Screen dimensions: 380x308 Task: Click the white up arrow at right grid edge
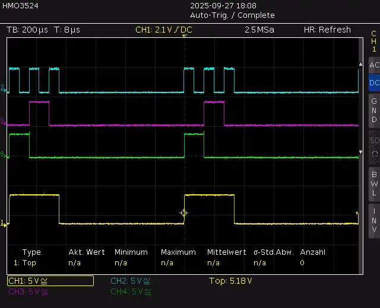360,63
